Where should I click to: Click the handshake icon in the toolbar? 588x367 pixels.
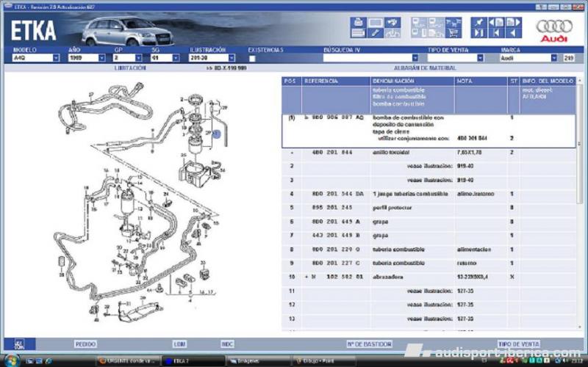click(392, 23)
